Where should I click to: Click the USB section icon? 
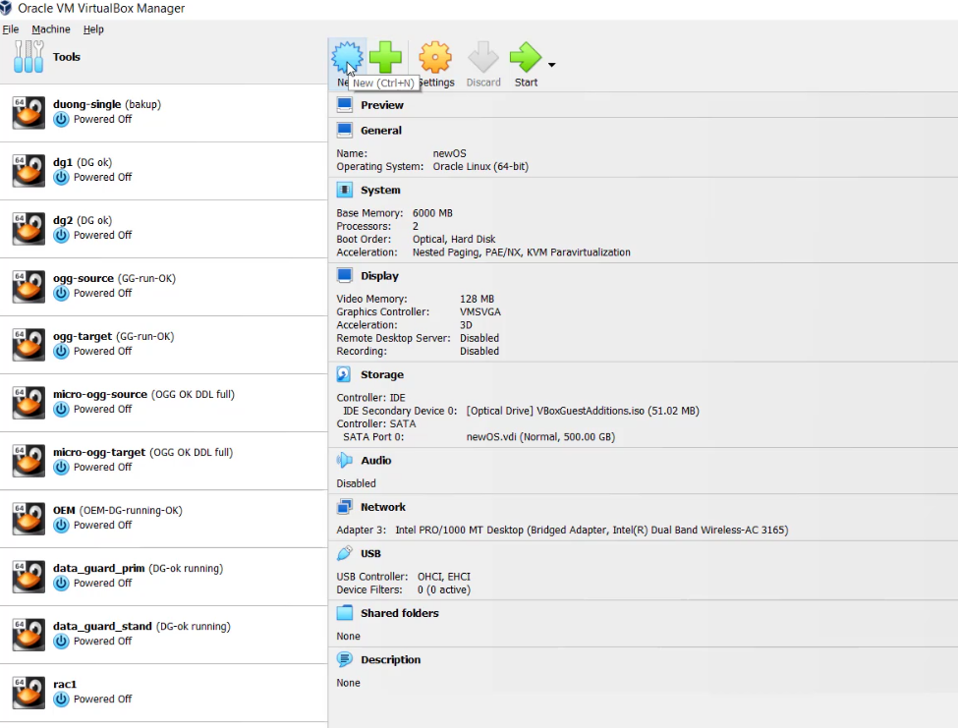[344, 553]
